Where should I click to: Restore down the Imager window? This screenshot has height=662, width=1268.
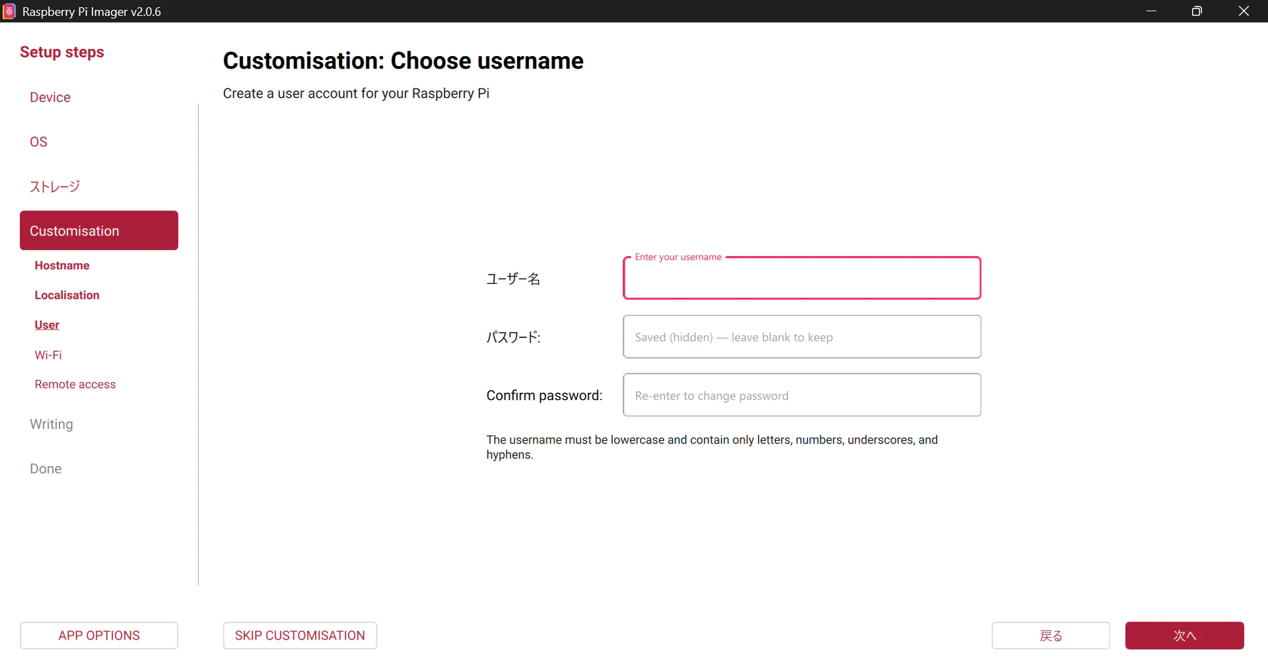pyautogui.click(x=1197, y=11)
